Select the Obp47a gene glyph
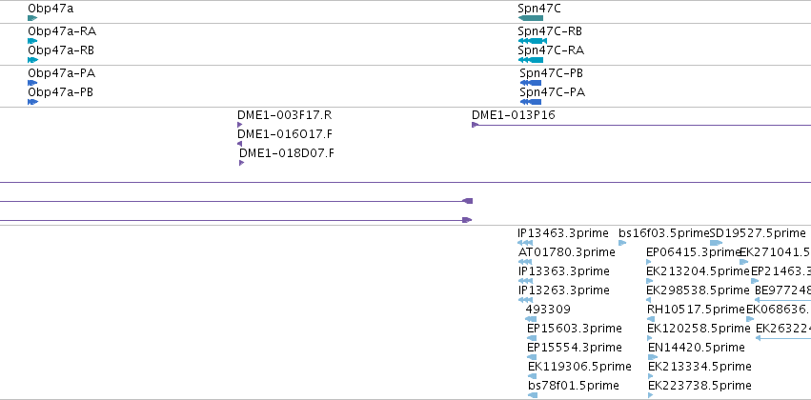 [x=32, y=18]
